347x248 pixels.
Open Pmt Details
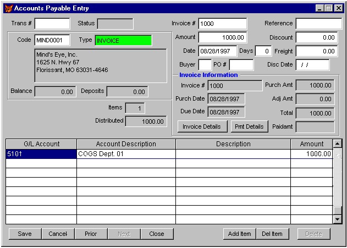249,126
